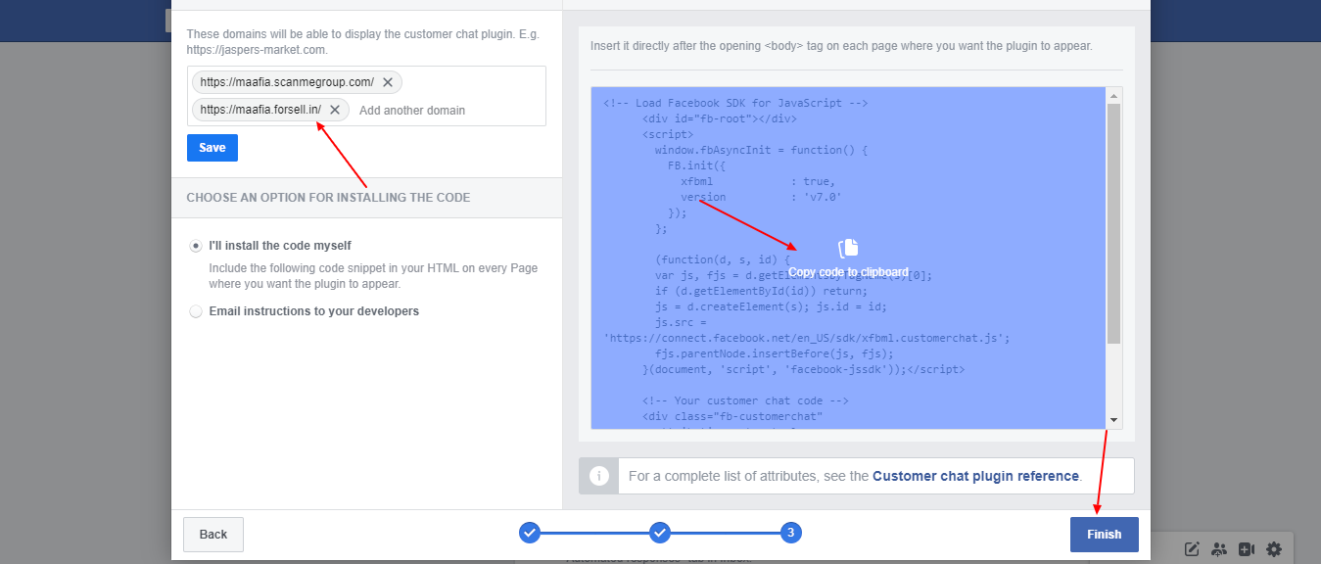Open the Customer chat plugin reference link
1321x564 pixels.
975,476
